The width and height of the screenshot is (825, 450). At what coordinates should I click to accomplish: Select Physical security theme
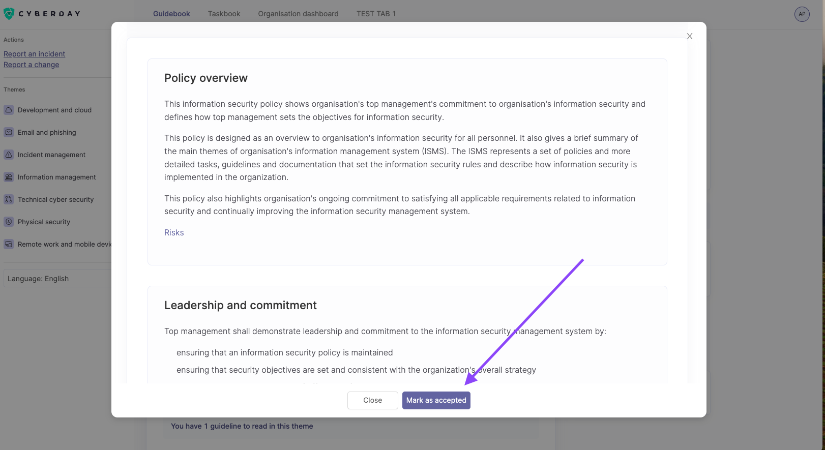(44, 222)
